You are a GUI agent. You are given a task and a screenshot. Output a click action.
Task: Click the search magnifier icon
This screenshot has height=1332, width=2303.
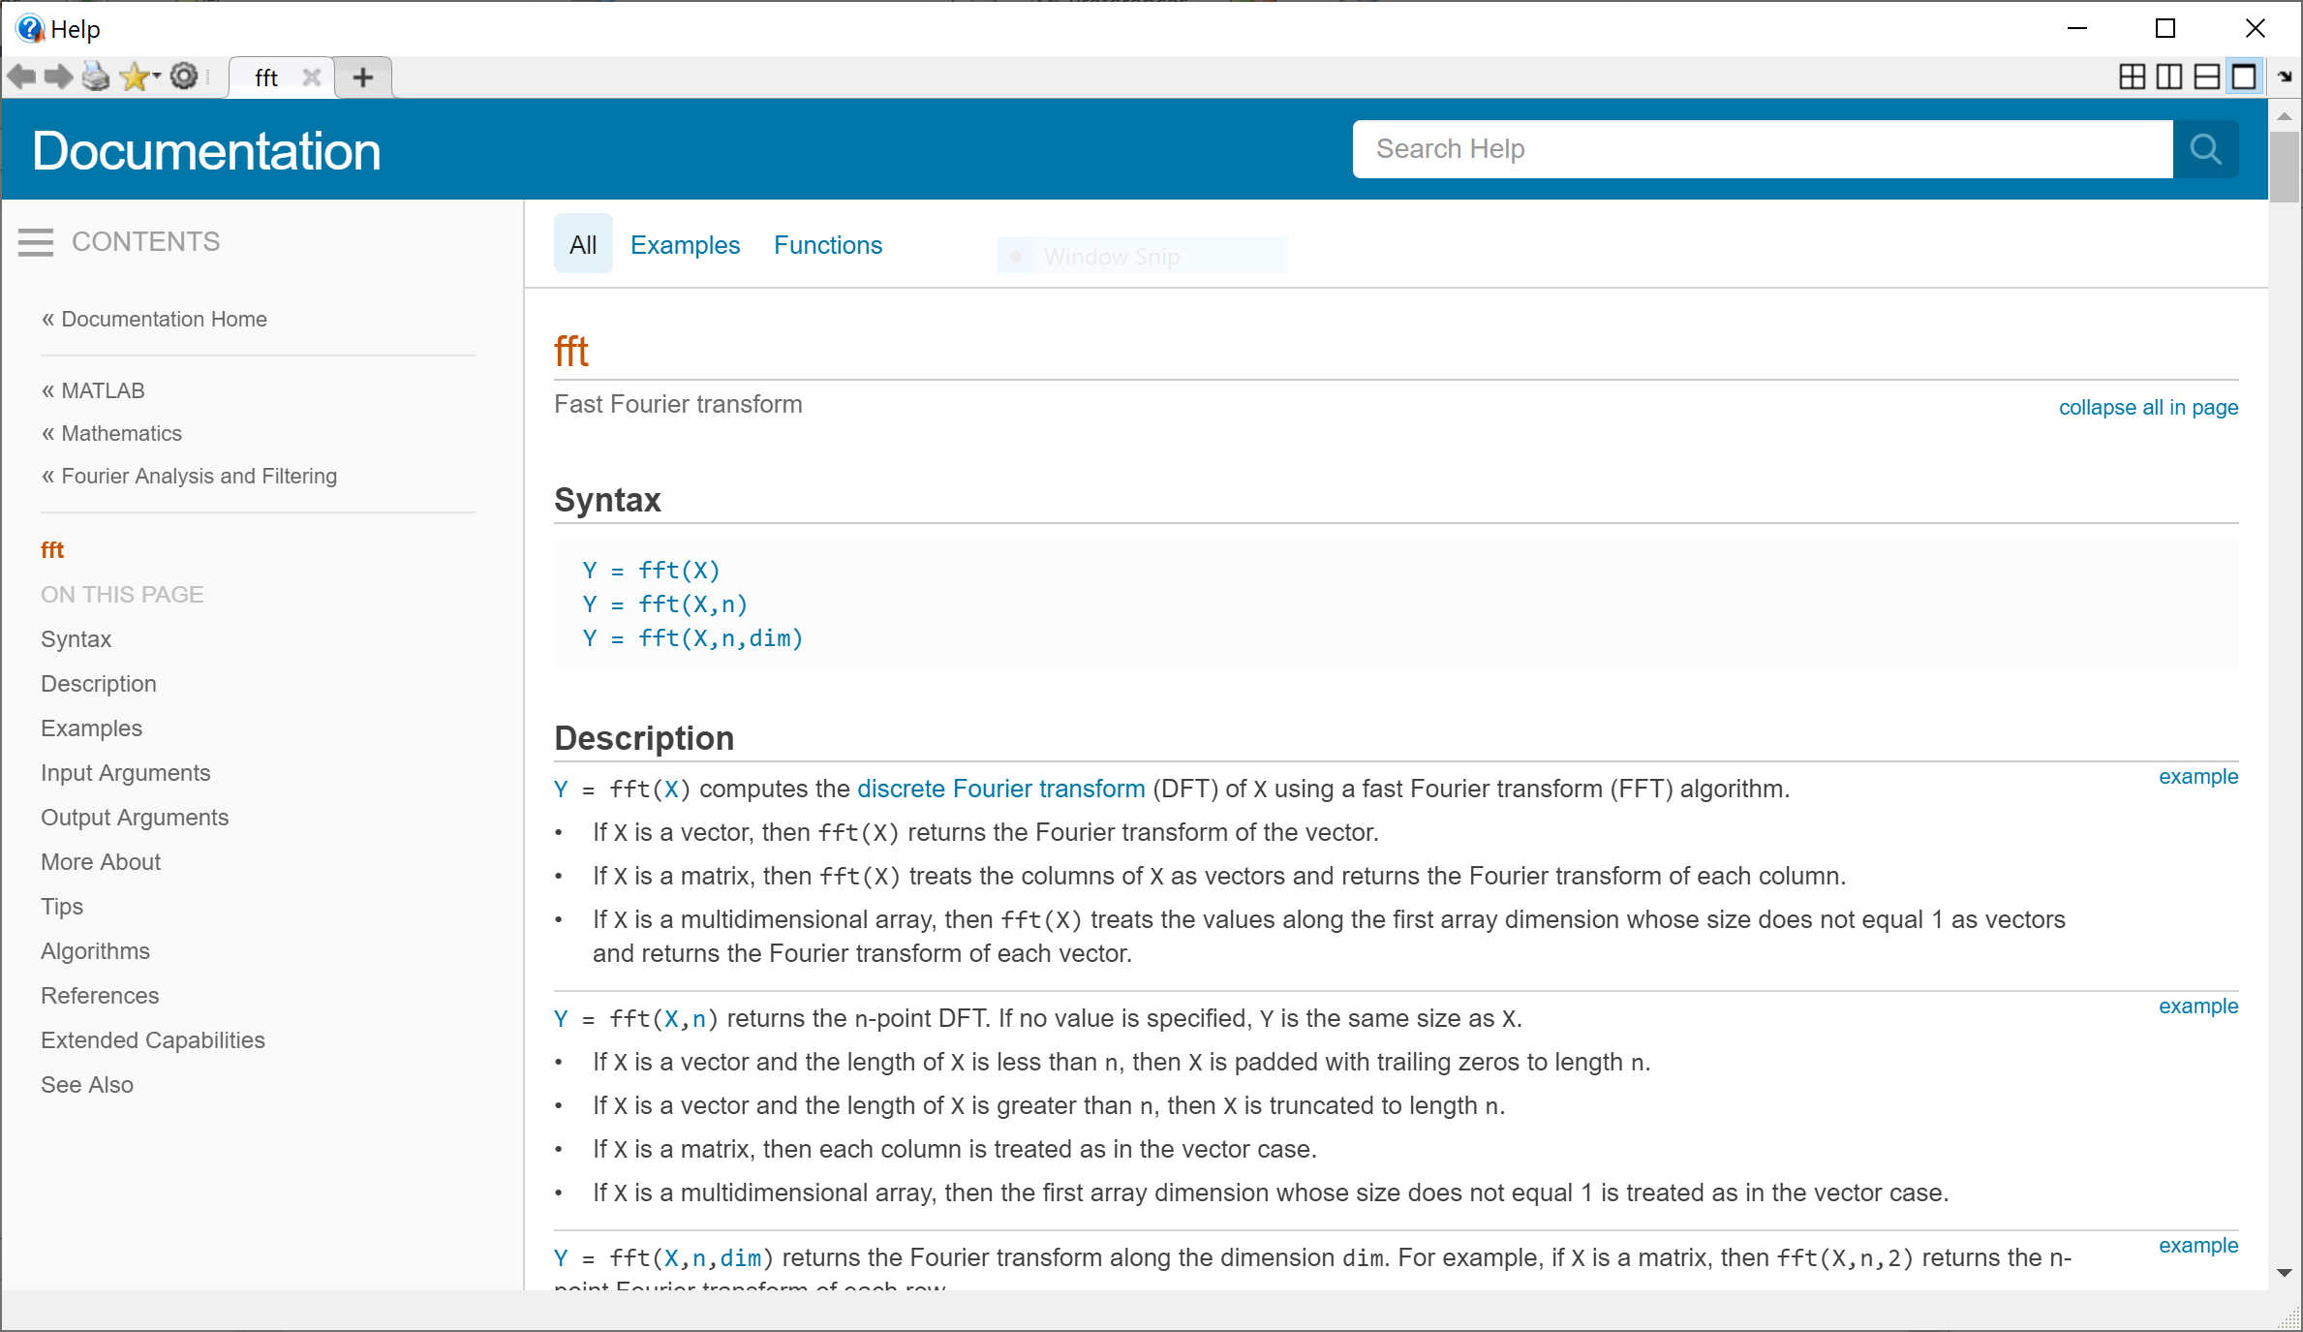tap(2208, 149)
